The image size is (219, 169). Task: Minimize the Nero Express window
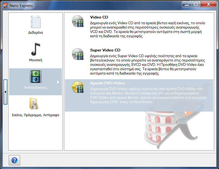[x=187, y=4]
